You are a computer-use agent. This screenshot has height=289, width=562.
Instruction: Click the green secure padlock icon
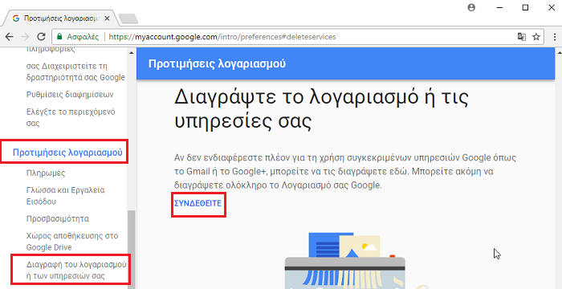point(60,37)
